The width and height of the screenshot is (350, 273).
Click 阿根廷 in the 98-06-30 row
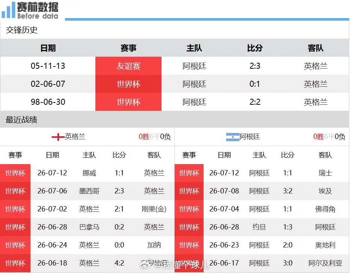pos(194,102)
